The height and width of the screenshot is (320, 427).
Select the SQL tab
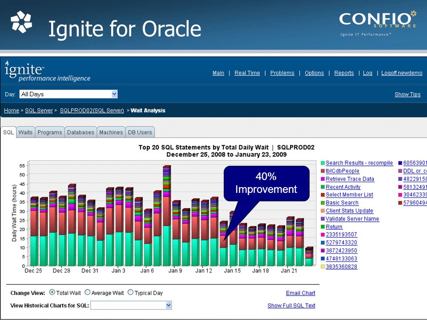pyautogui.click(x=8, y=132)
